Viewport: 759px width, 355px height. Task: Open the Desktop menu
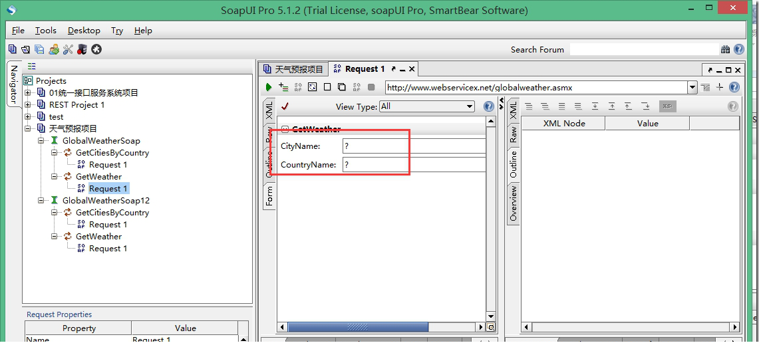84,31
